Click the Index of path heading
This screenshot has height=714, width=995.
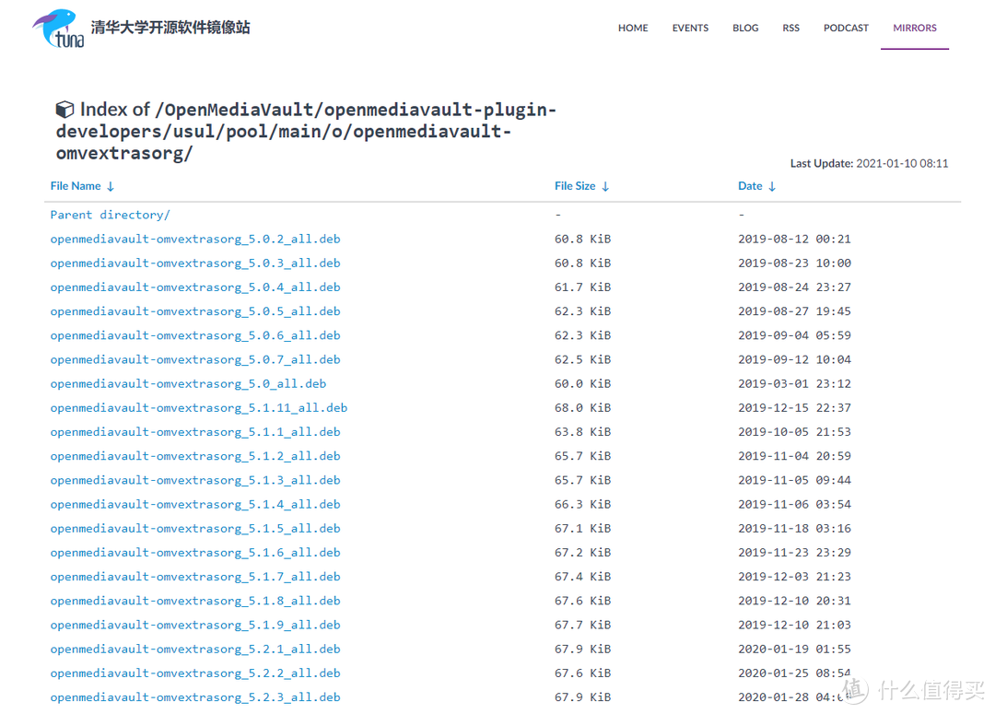tap(307, 132)
